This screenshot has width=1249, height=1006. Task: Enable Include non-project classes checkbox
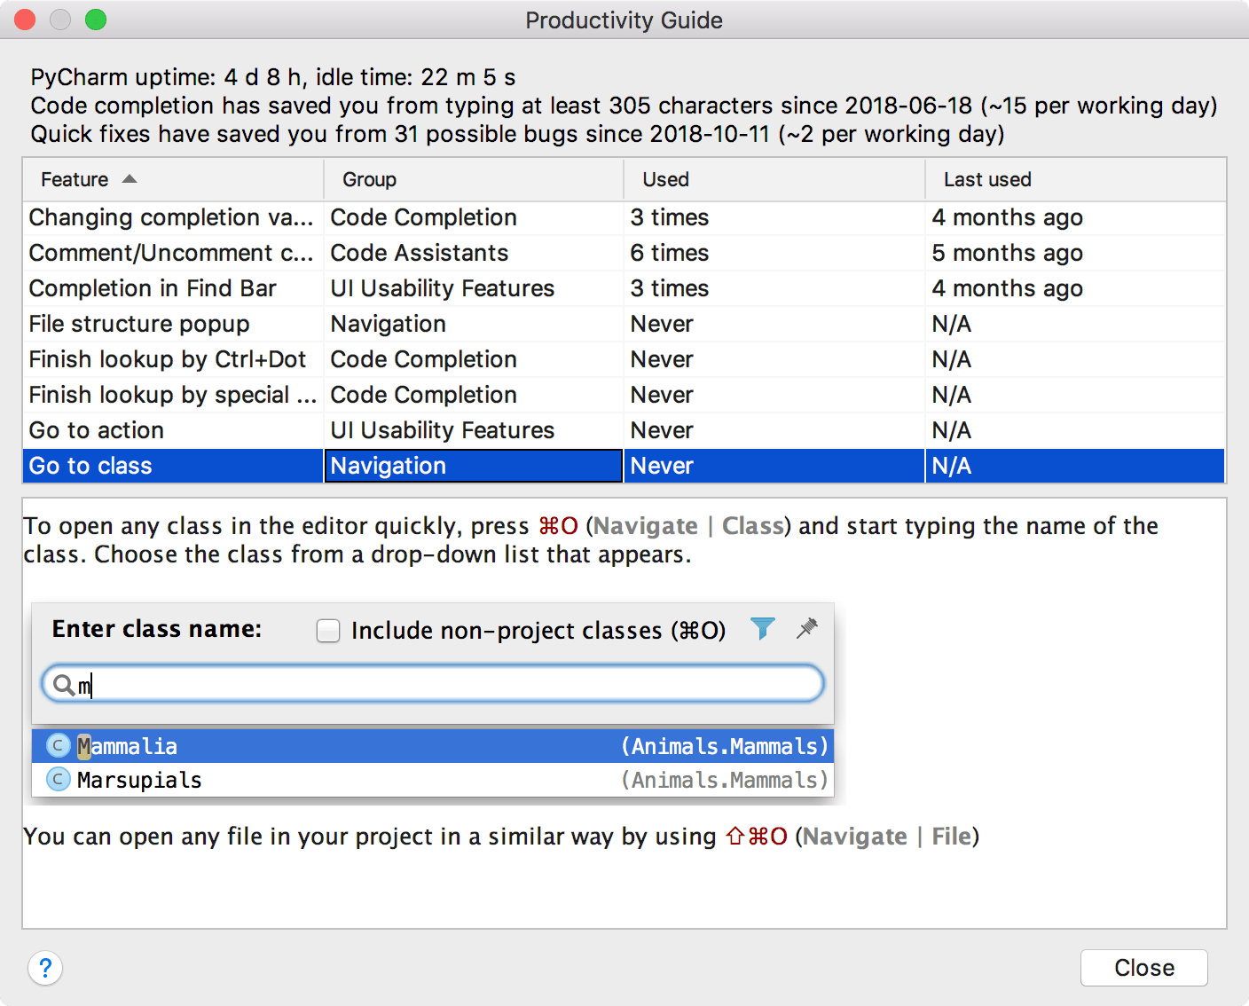pos(328,631)
